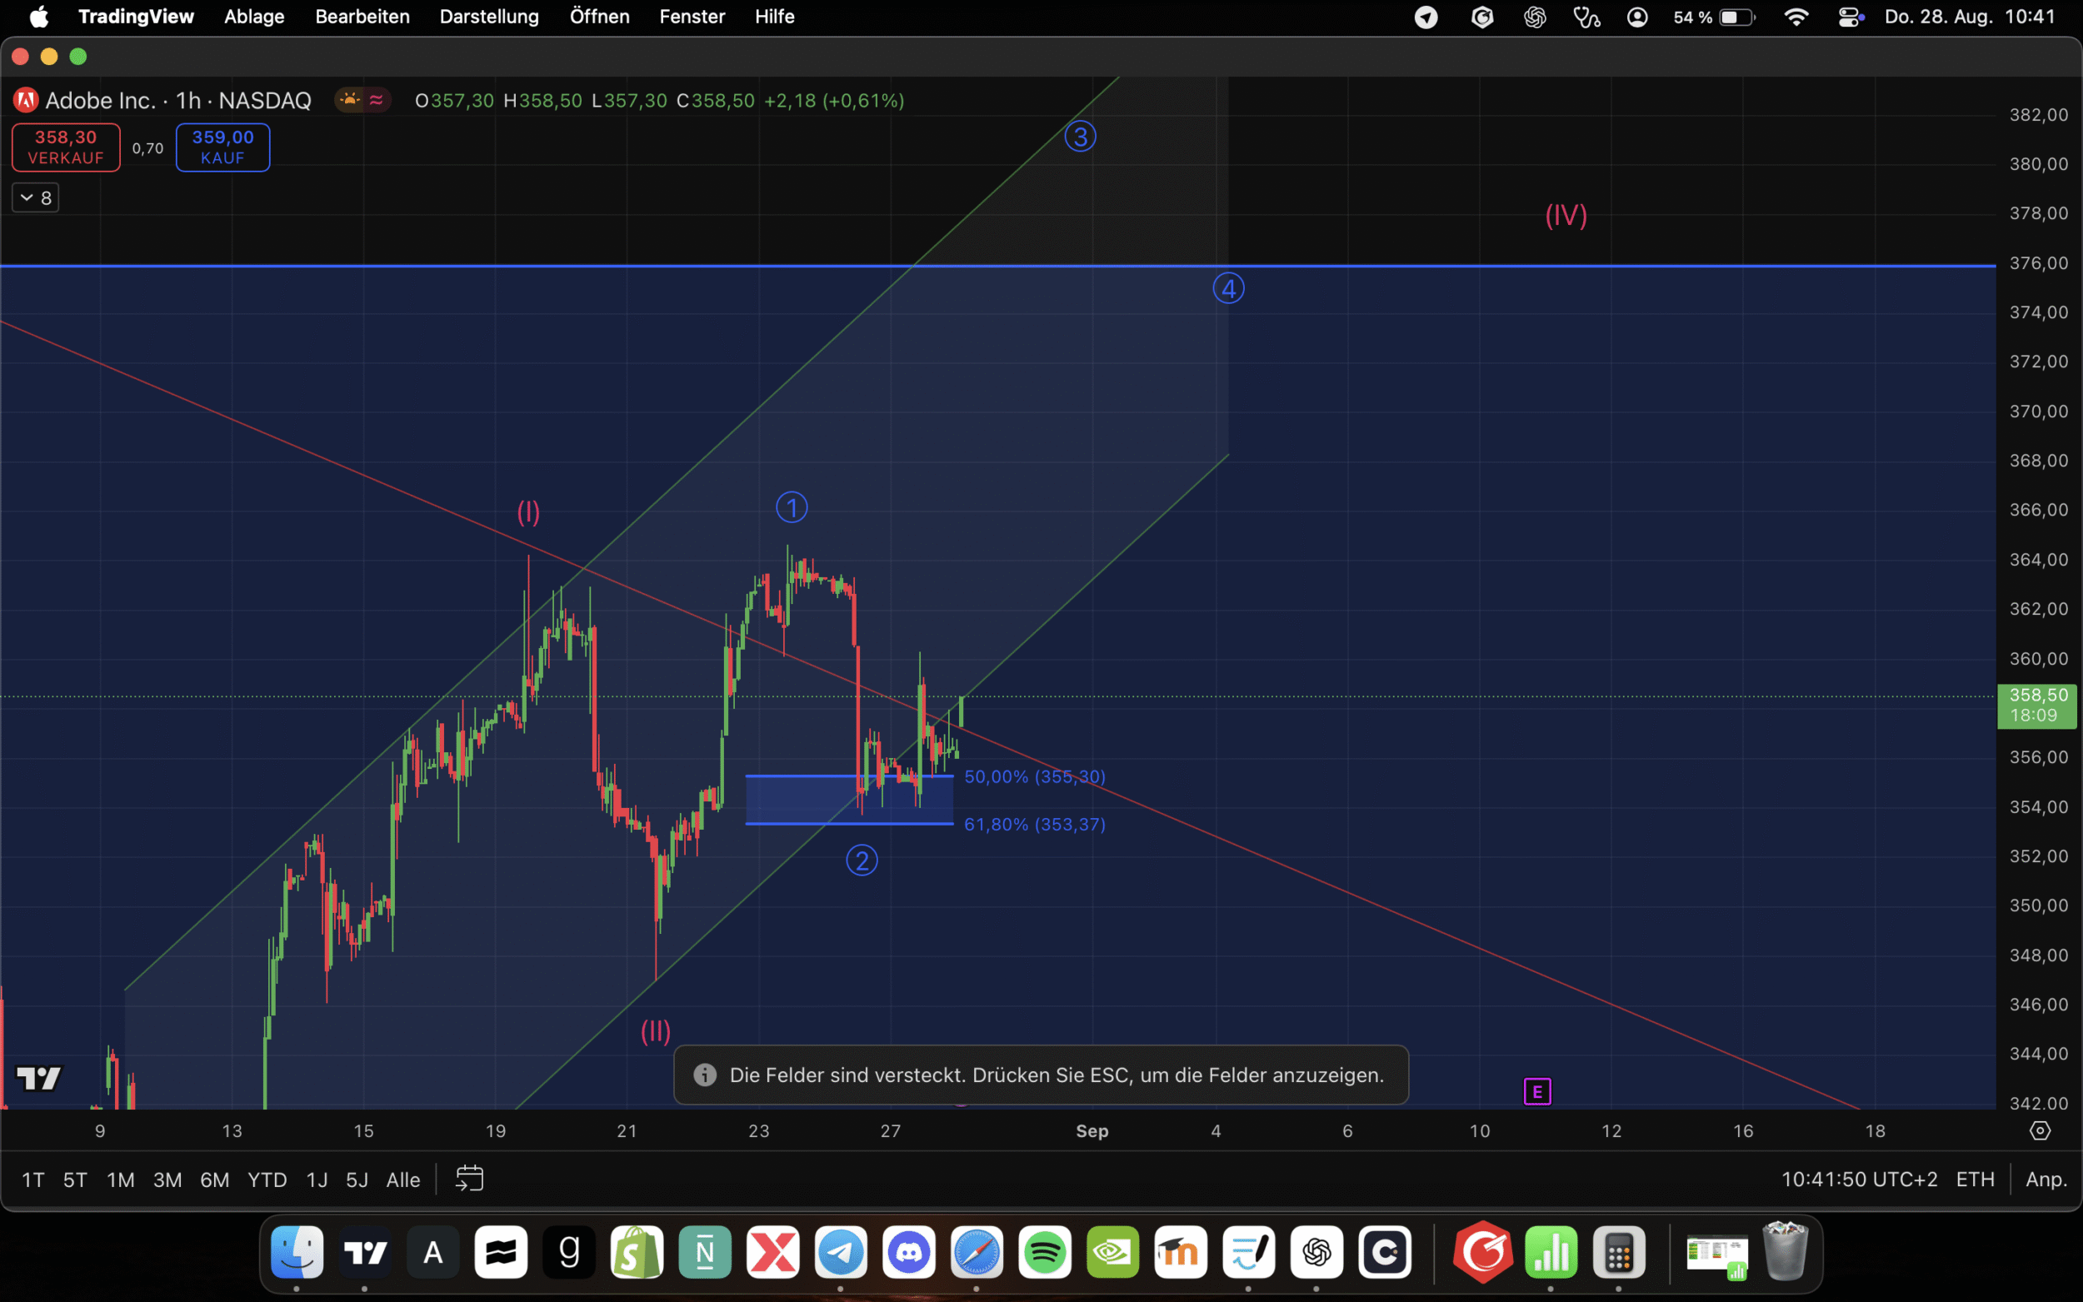Switch to YTD time range
The height and width of the screenshot is (1302, 2083).
coord(267,1180)
